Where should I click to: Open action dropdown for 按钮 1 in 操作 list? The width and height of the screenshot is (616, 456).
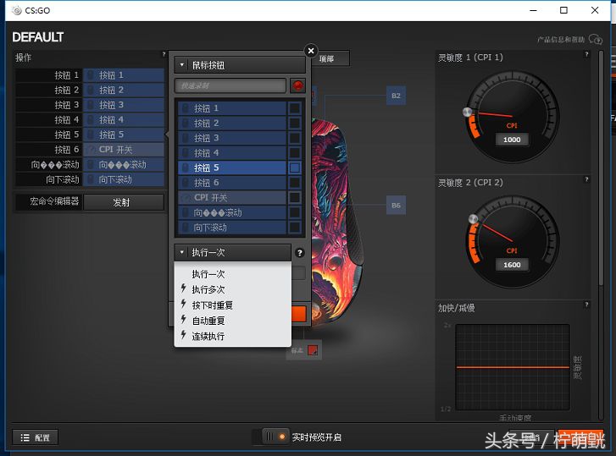[x=124, y=75]
